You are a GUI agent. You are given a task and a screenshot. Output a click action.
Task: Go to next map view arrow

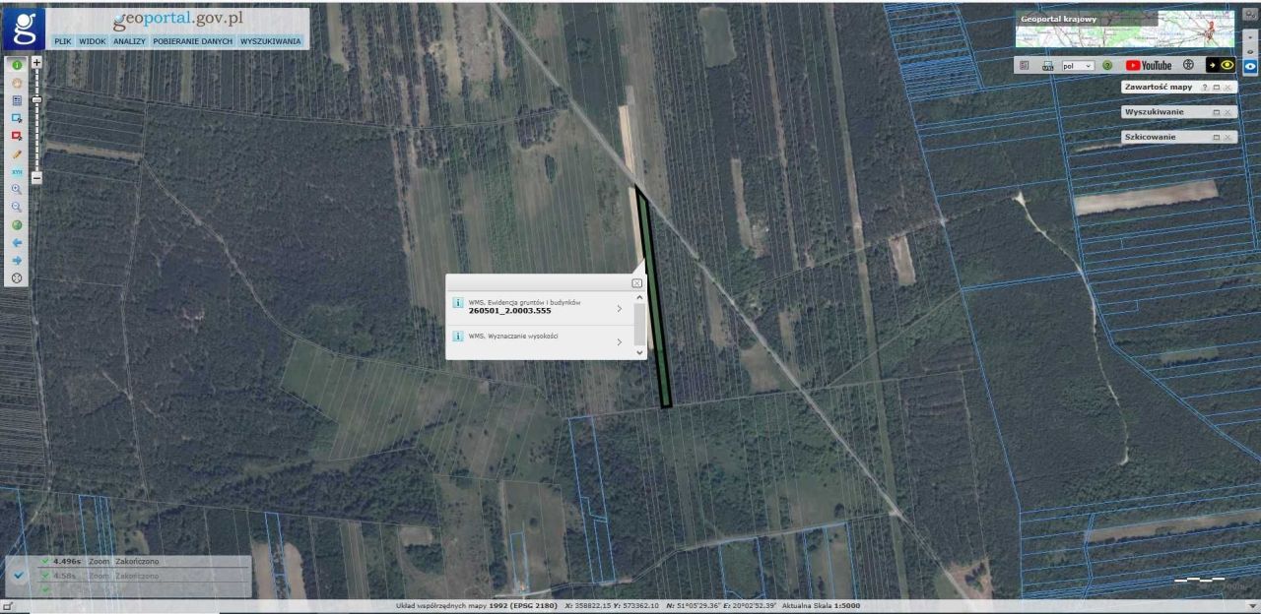[17, 260]
